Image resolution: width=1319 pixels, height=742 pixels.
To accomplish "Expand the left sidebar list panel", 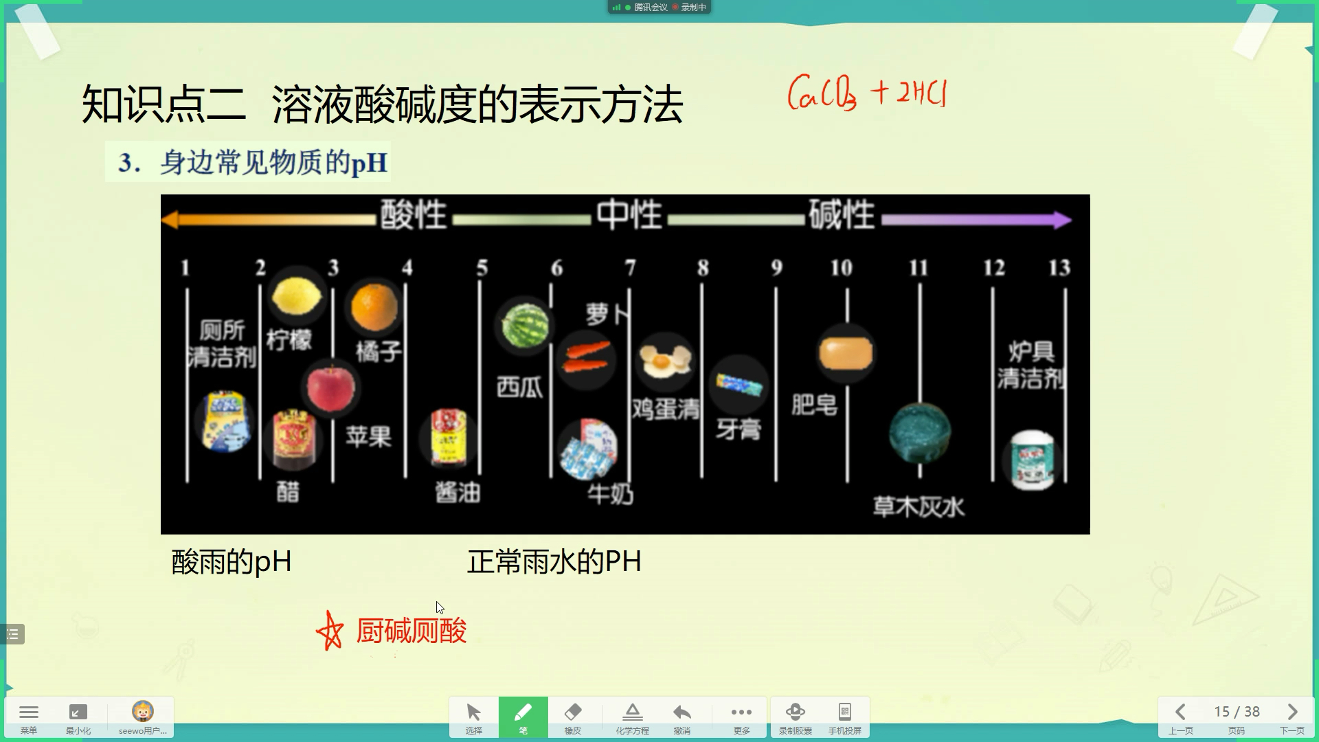I will (x=12, y=634).
